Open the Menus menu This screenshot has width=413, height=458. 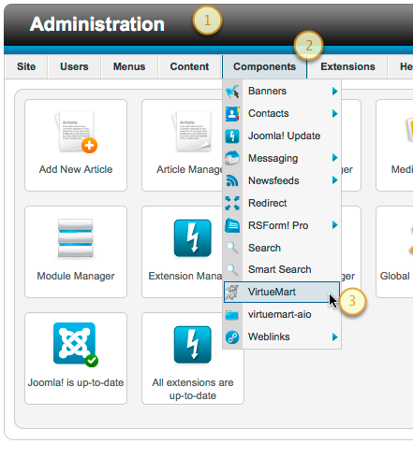pos(129,66)
